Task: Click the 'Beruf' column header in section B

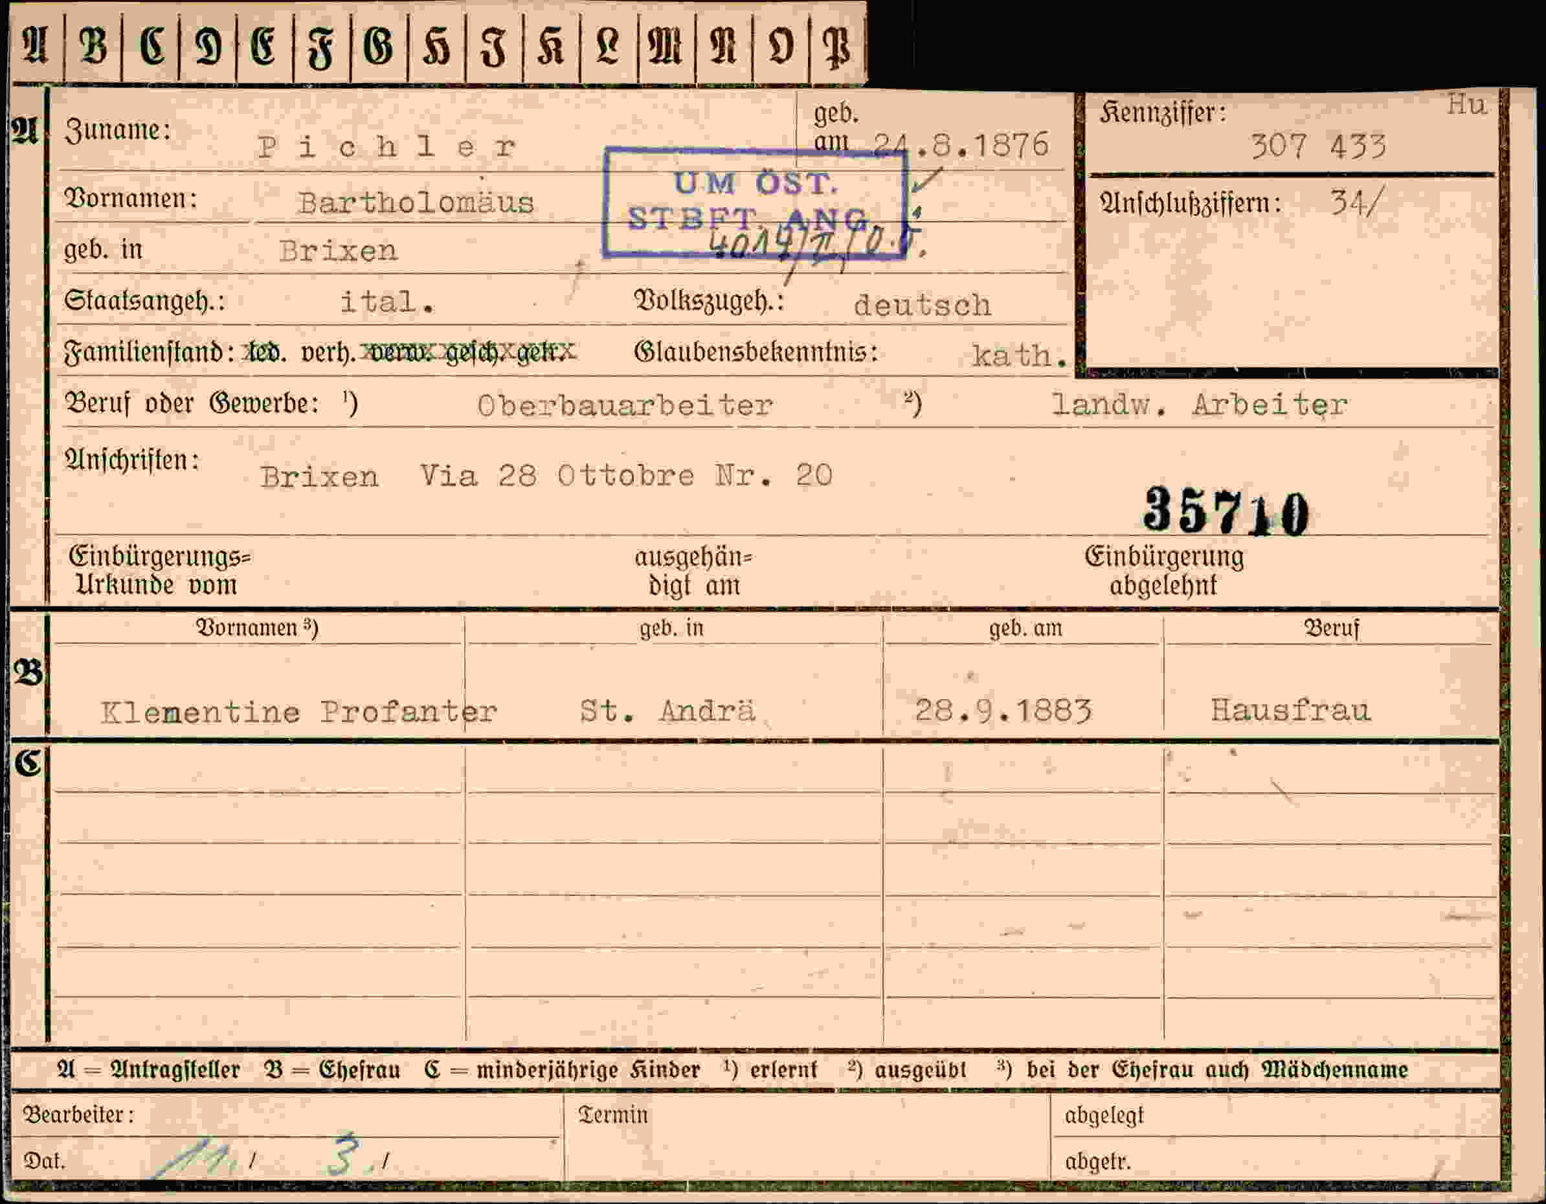Action: tap(1332, 629)
